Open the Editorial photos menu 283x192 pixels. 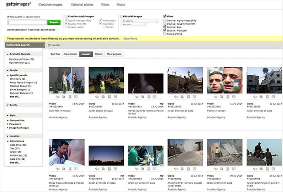pos(82,4)
